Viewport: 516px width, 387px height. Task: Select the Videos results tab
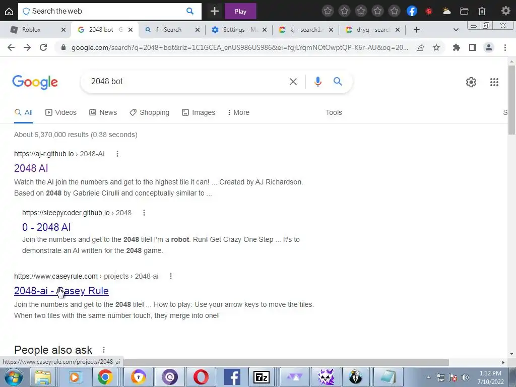click(x=61, y=112)
